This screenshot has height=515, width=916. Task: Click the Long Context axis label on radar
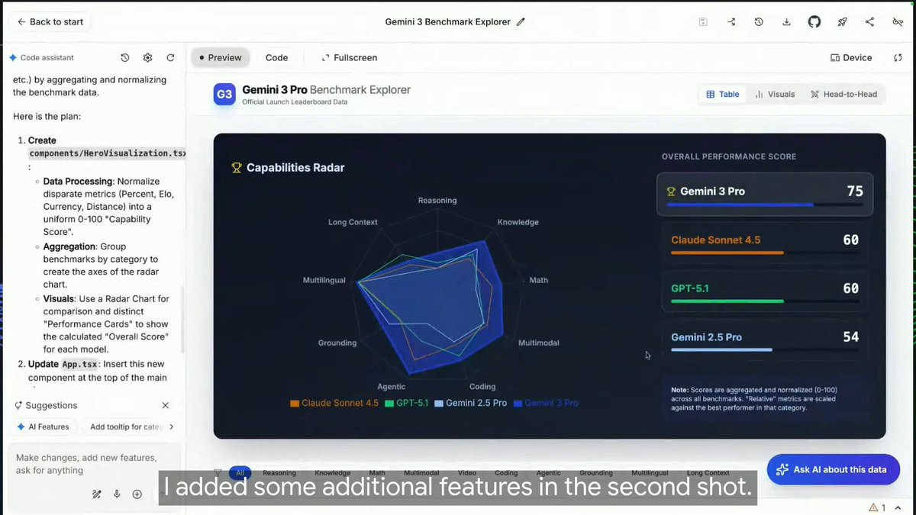click(353, 222)
